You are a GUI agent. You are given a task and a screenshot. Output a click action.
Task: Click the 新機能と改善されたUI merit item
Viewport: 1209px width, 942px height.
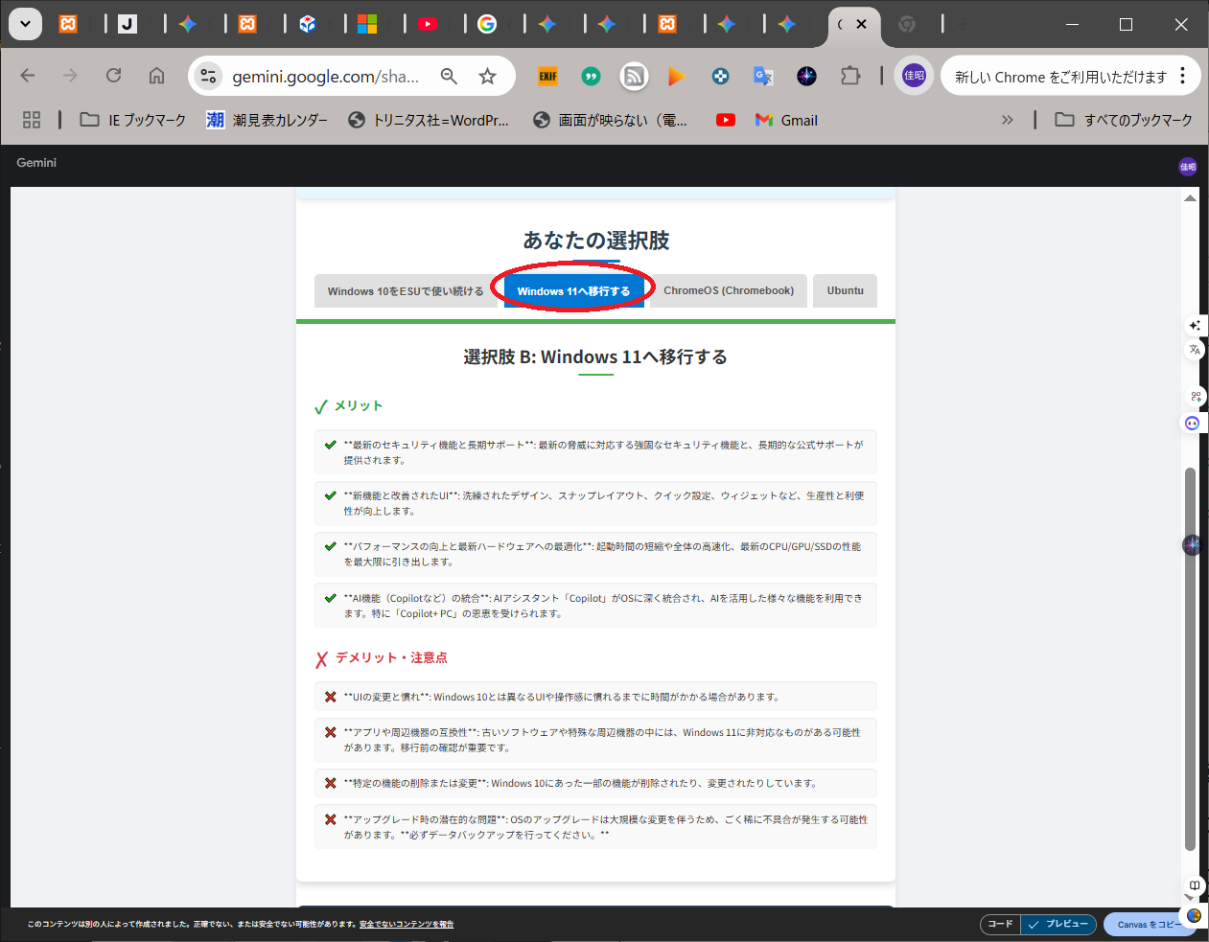click(595, 503)
